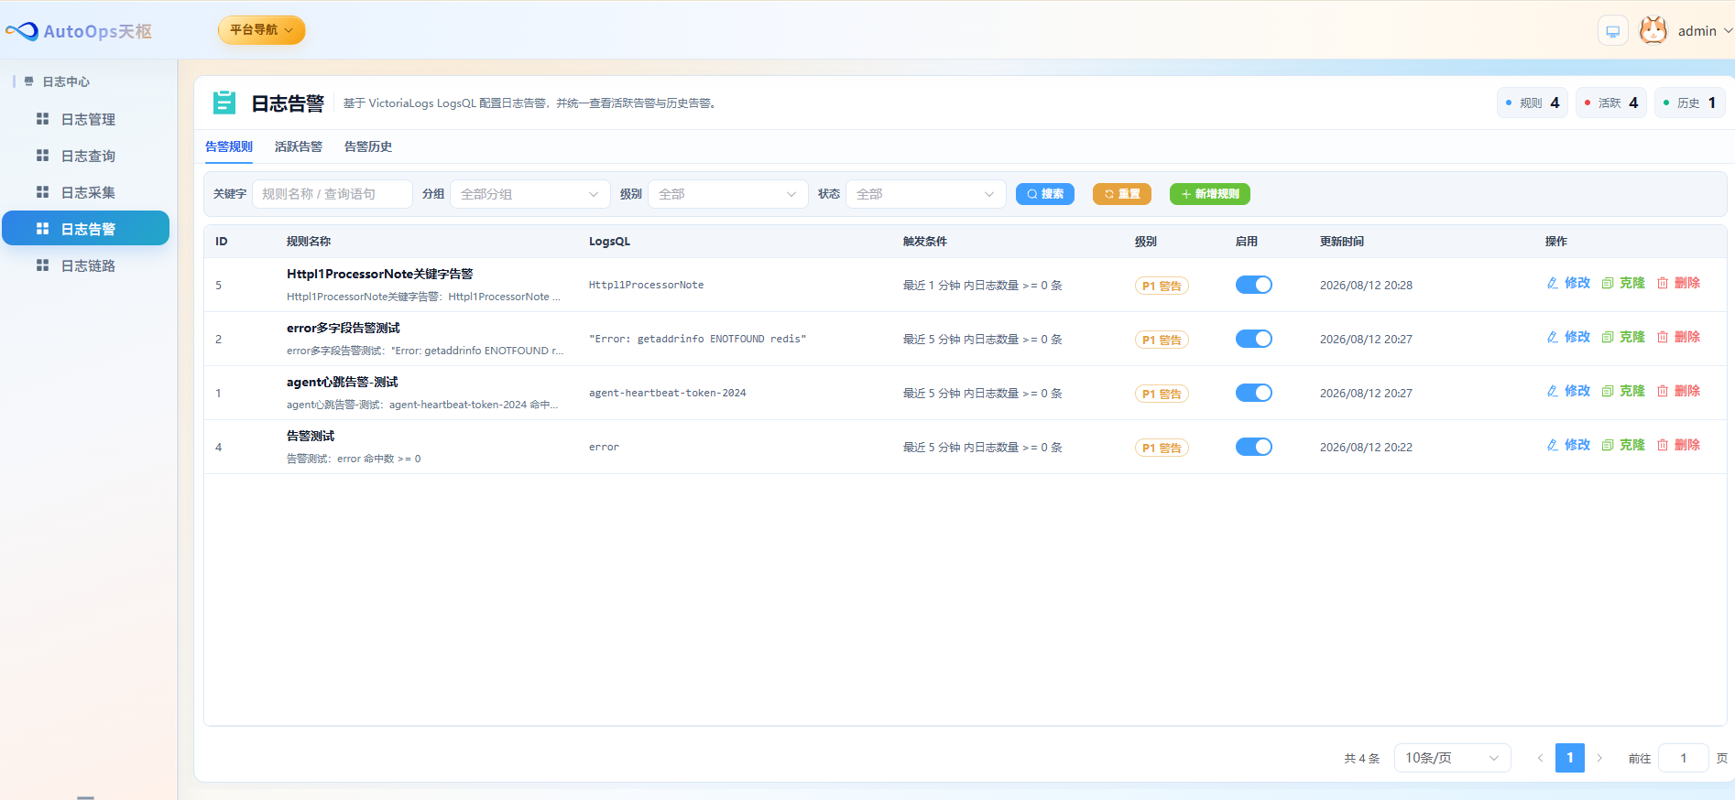
Task: Click the agent-heartbeat-token-2024 LogsQL cell
Action: (668, 393)
